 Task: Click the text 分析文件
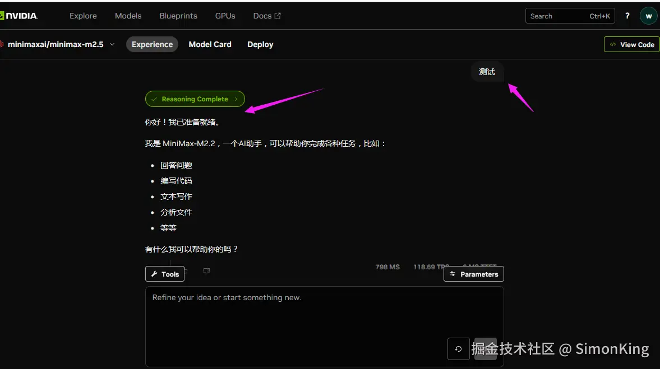click(177, 212)
